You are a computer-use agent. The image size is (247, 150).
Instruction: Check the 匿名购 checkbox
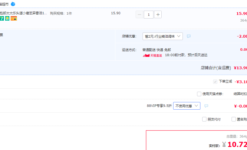(x=234, y=119)
